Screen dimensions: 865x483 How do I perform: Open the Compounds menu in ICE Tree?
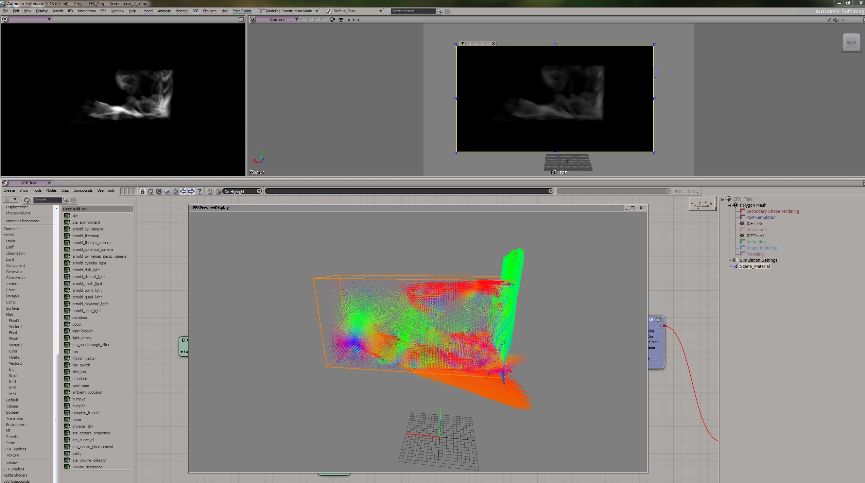(83, 190)
